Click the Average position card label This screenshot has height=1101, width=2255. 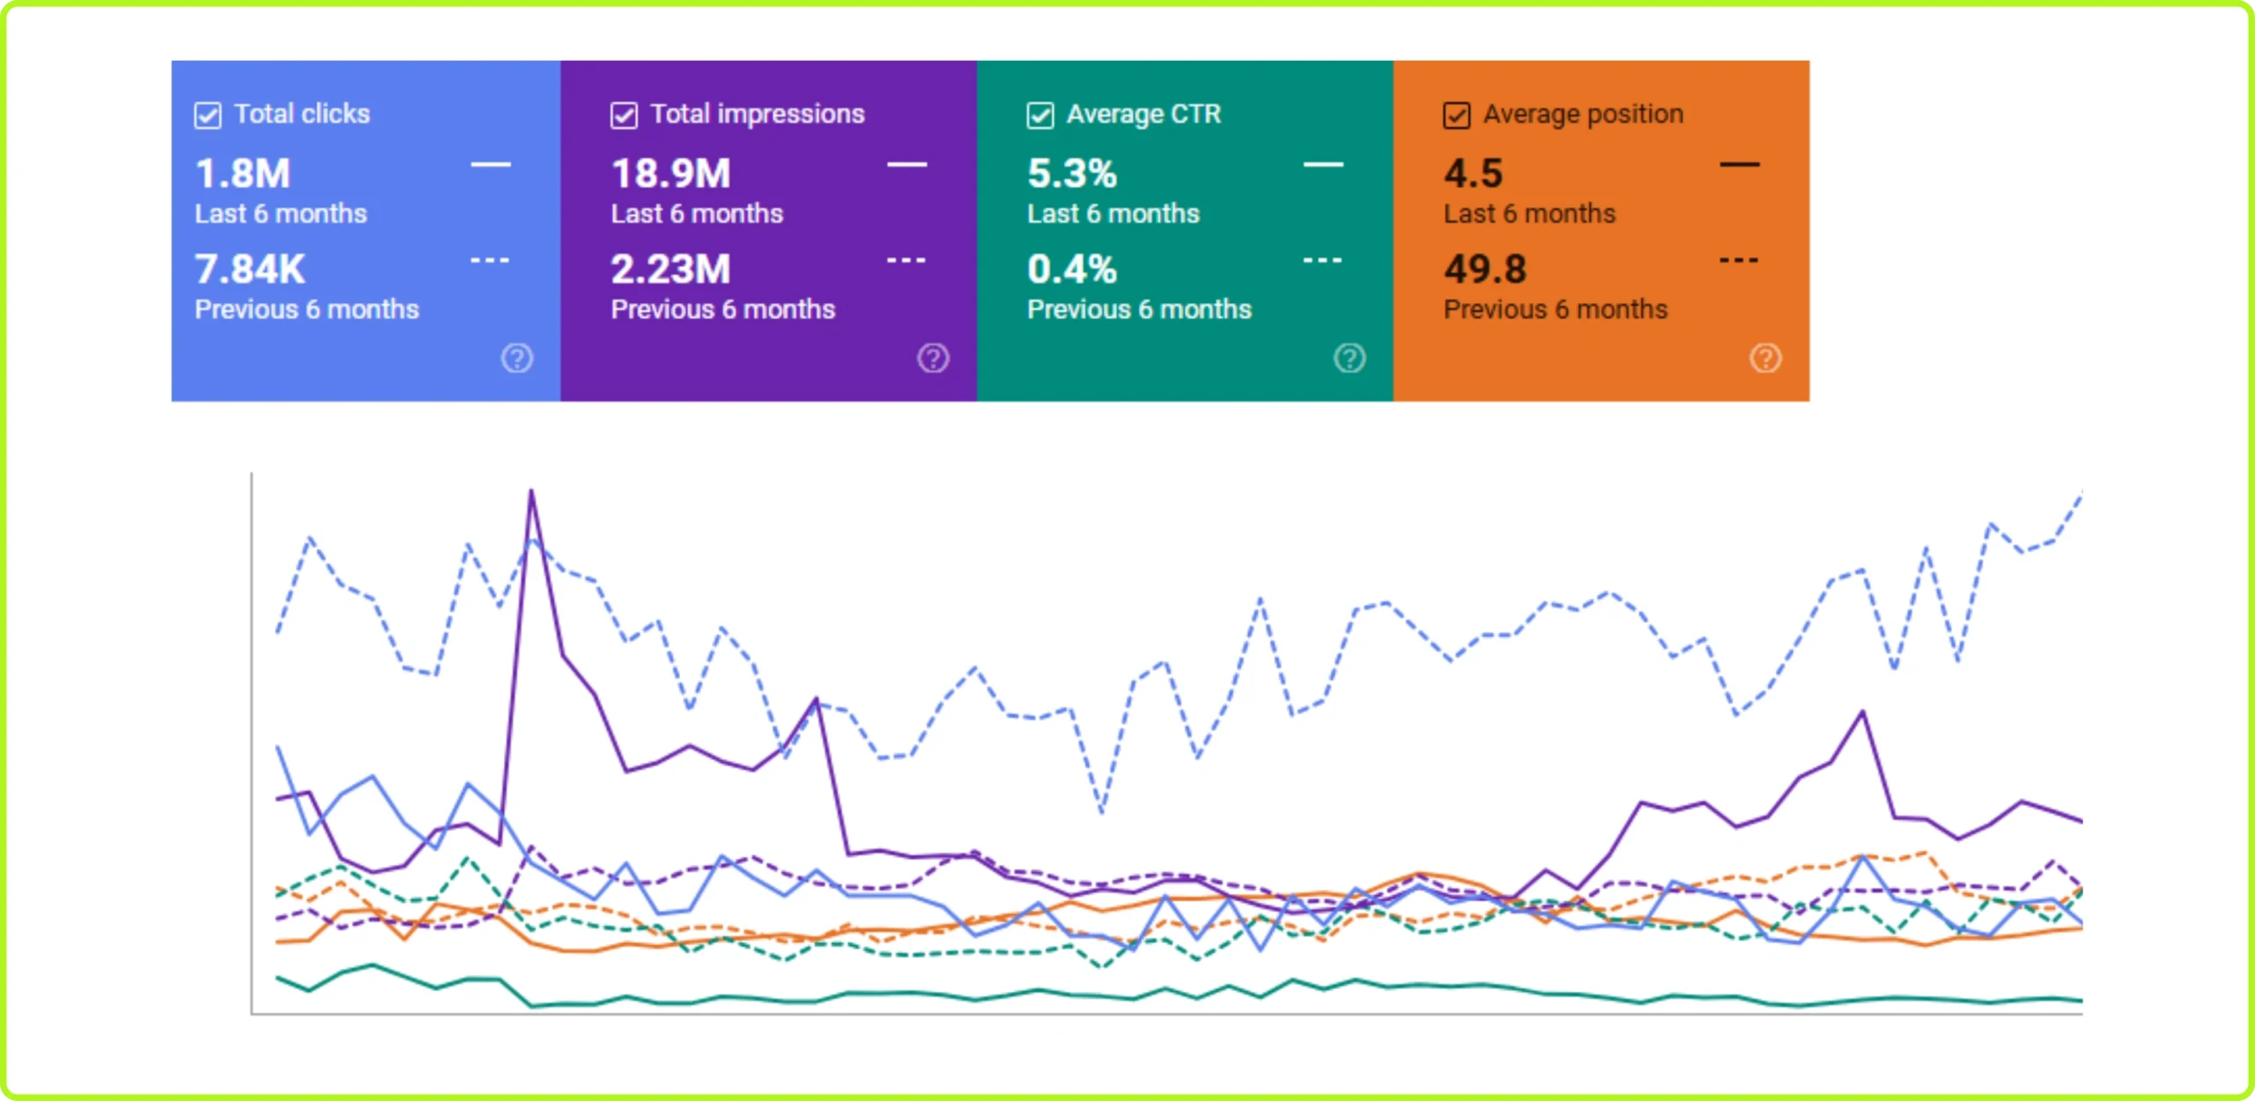pos(1583,114)
